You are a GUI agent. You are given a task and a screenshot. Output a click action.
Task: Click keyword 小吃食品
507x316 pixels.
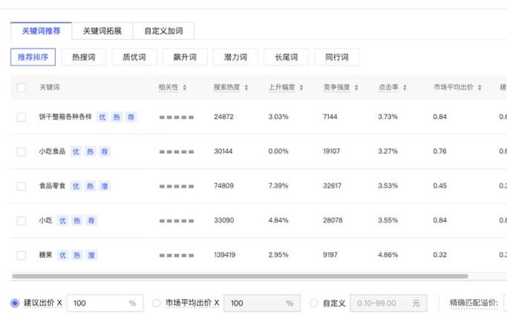click(52, 151)
